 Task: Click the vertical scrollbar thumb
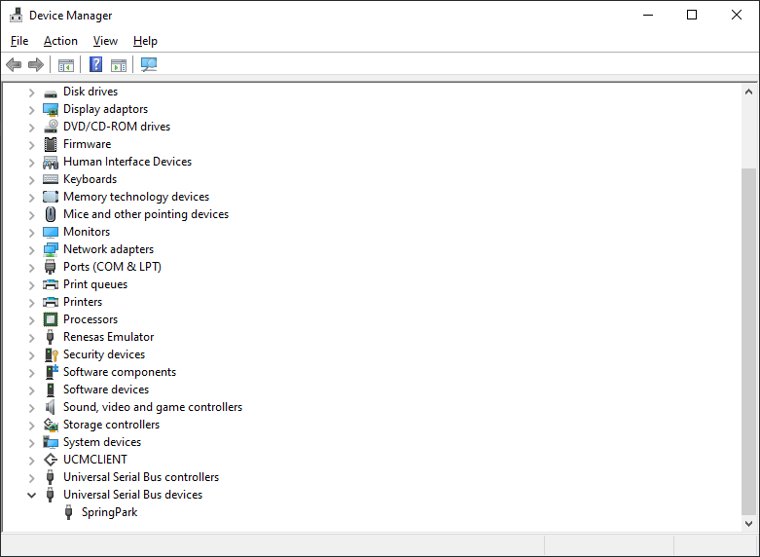coord(749,342)
